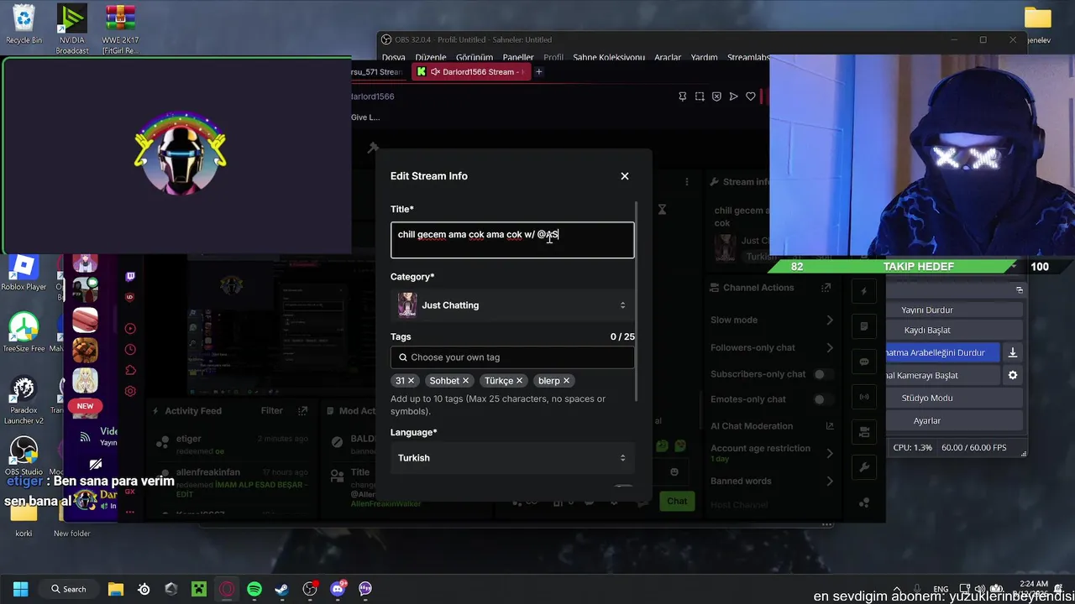Open the Windows Start menu

pos(20,589)
